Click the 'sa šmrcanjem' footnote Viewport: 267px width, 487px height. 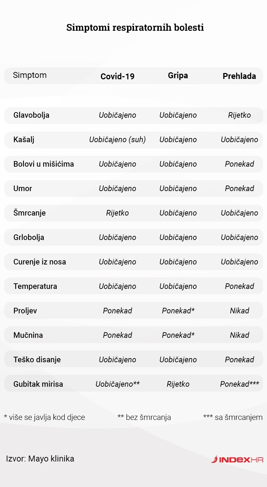pyautogui.click(x=233, y=417)
